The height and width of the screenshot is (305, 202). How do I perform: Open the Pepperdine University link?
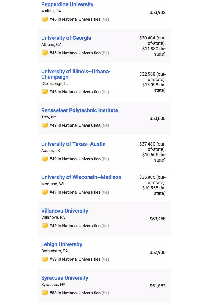67,4
